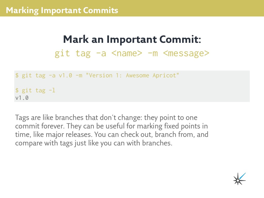
Task: Click the last line 'compare with tags'
Action: click(94, 143)
